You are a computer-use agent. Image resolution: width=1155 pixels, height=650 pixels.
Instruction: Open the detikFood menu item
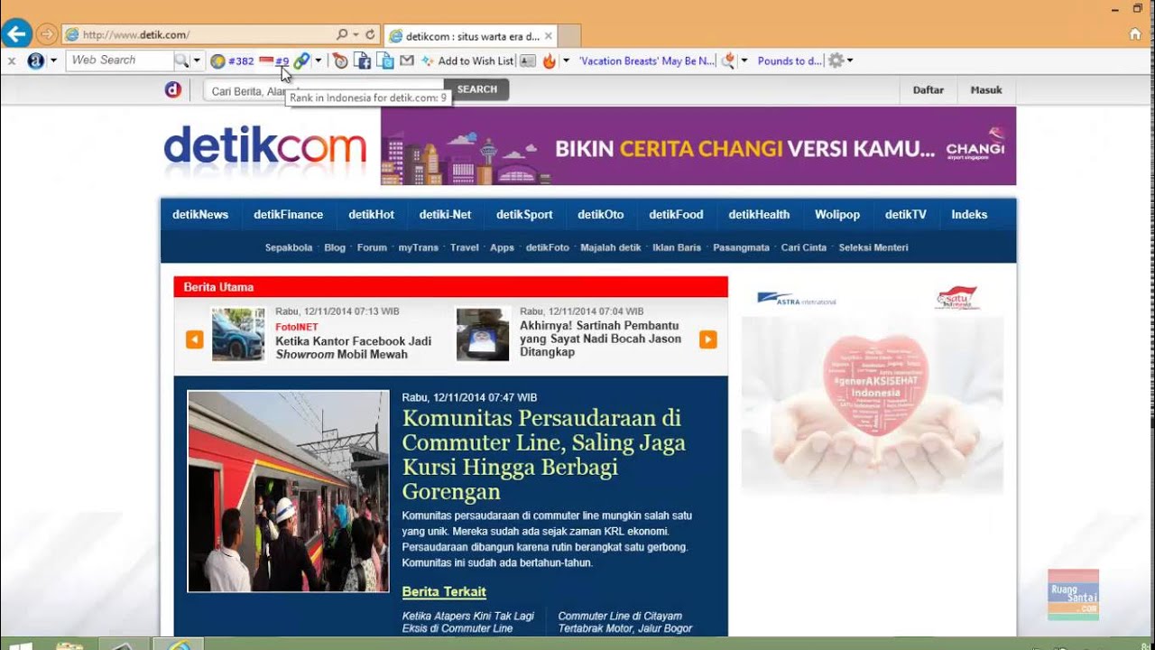(x=676, y=215)
